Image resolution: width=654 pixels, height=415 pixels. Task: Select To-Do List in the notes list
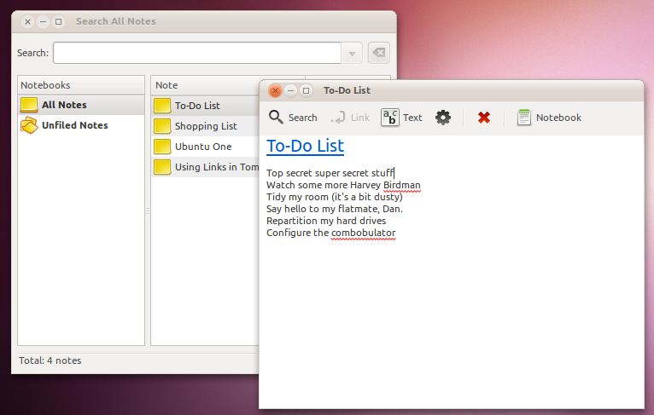pyautogui.click(x=196, y=106)
